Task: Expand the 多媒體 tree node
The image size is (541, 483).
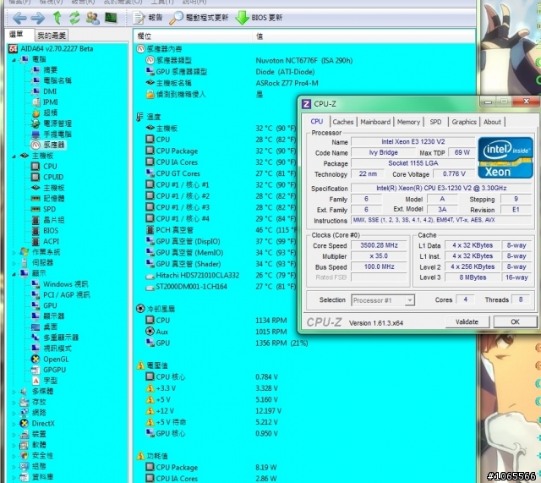Action: [x=14, y=392]
